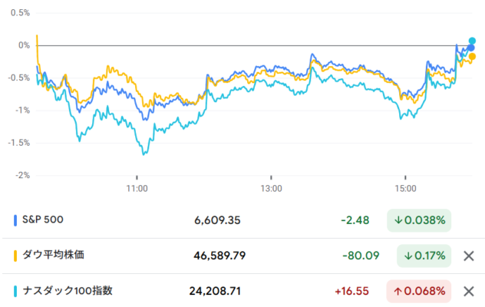
Task: Open the ダウ平均株価 index link
Action: [x=58, y=256]
